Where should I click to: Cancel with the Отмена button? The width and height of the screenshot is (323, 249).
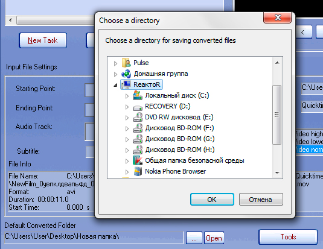pyautogui.click(x=261, y=199)
